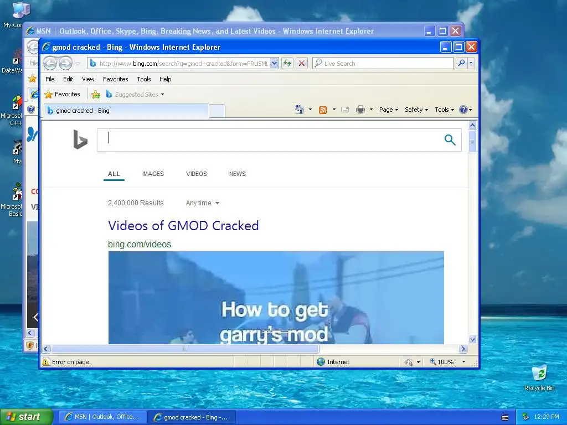The image size is (567, 425).
Task: Open the File menu
Action: point(50,79)
